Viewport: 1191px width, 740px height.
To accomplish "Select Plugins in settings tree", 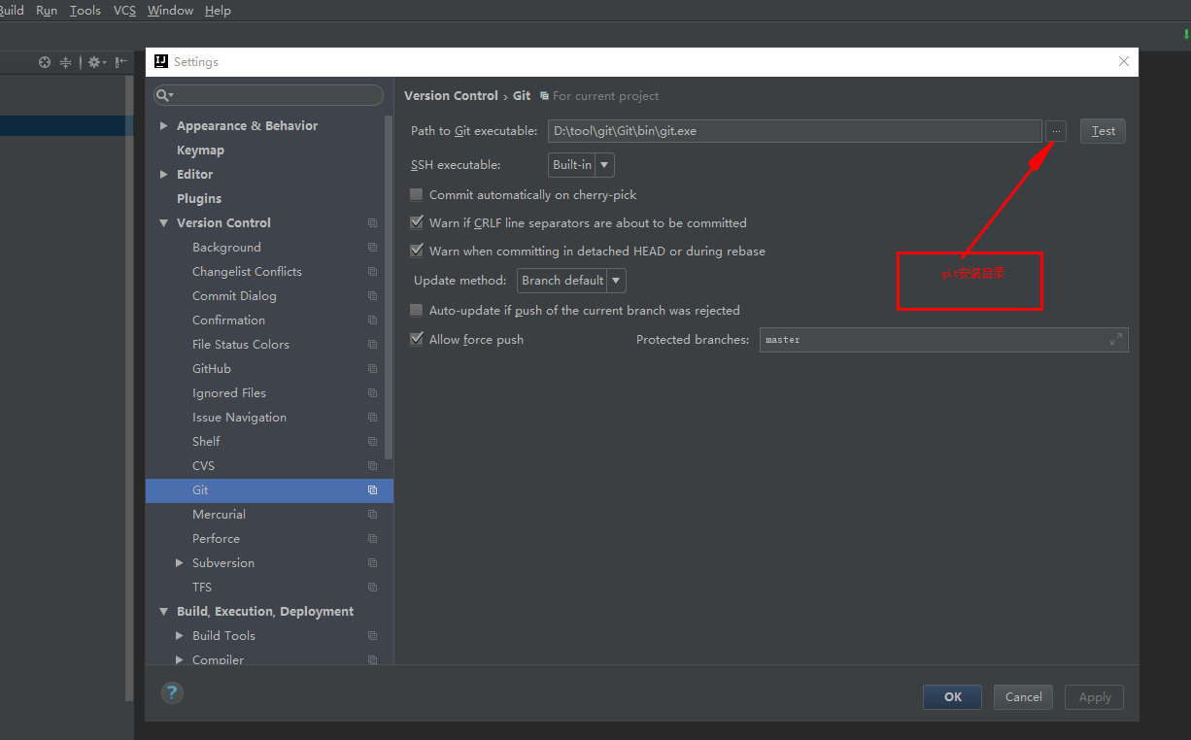I will coord(199,199).
